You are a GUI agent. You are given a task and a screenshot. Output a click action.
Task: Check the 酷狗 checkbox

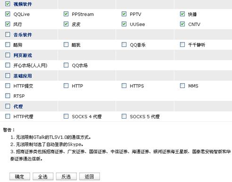tap(8, 44)
